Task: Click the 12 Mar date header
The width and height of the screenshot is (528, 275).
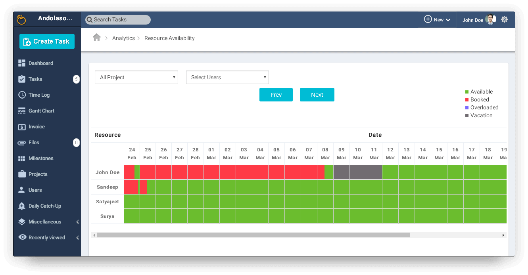Action: click(x=390, y=154)
